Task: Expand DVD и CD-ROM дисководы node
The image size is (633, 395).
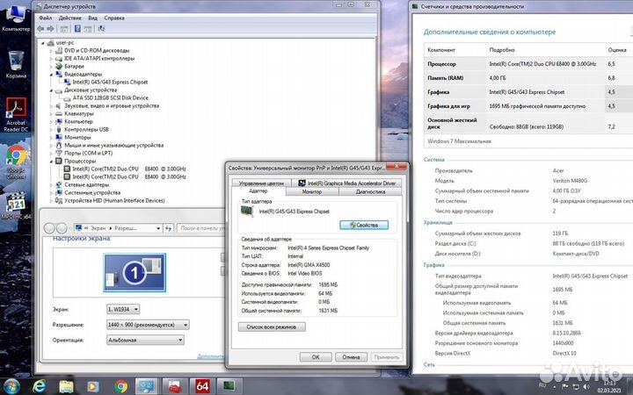Action: 51,51
